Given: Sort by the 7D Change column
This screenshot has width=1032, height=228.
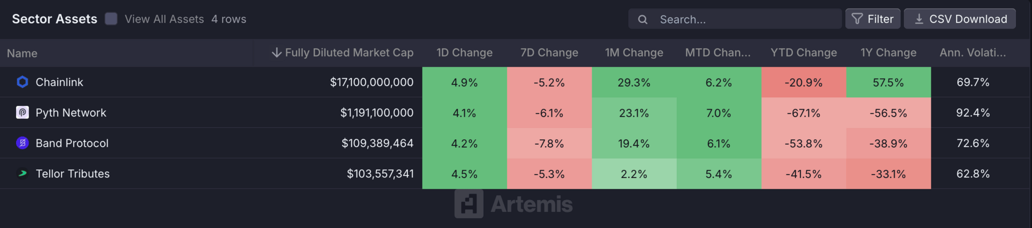Looking at the screenshot, I should pyautogui.click(x=549, y=52).
